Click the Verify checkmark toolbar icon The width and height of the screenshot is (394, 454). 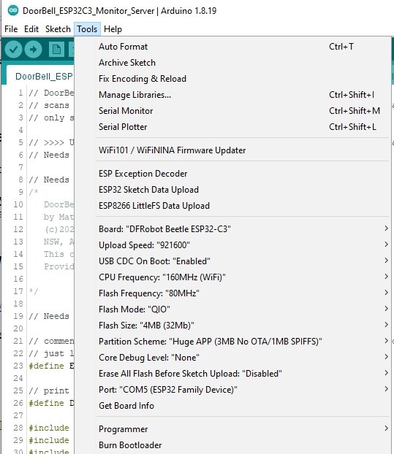pyautogui.click(x=13, y=50)
